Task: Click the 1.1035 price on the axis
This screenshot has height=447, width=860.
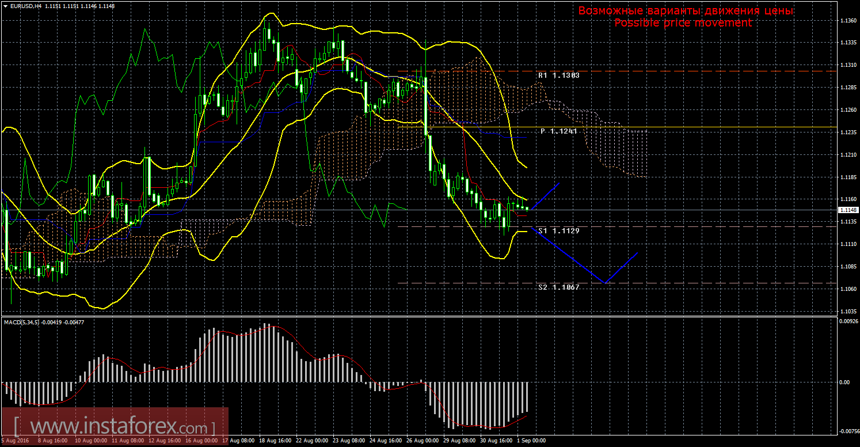Action: click(x=847, y=312)
